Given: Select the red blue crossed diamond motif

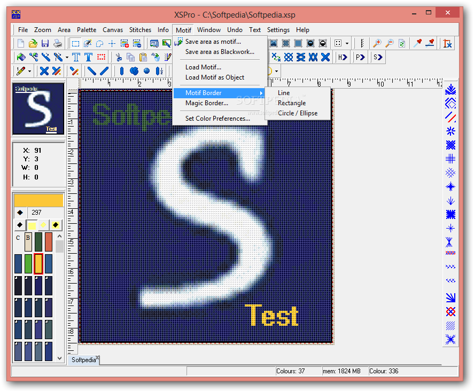Looking at the screenshot, I should pos(450,312).
